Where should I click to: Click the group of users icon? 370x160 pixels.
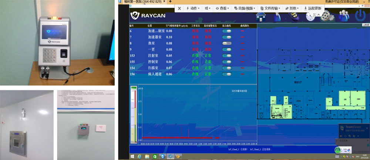[x=344, y=16]
